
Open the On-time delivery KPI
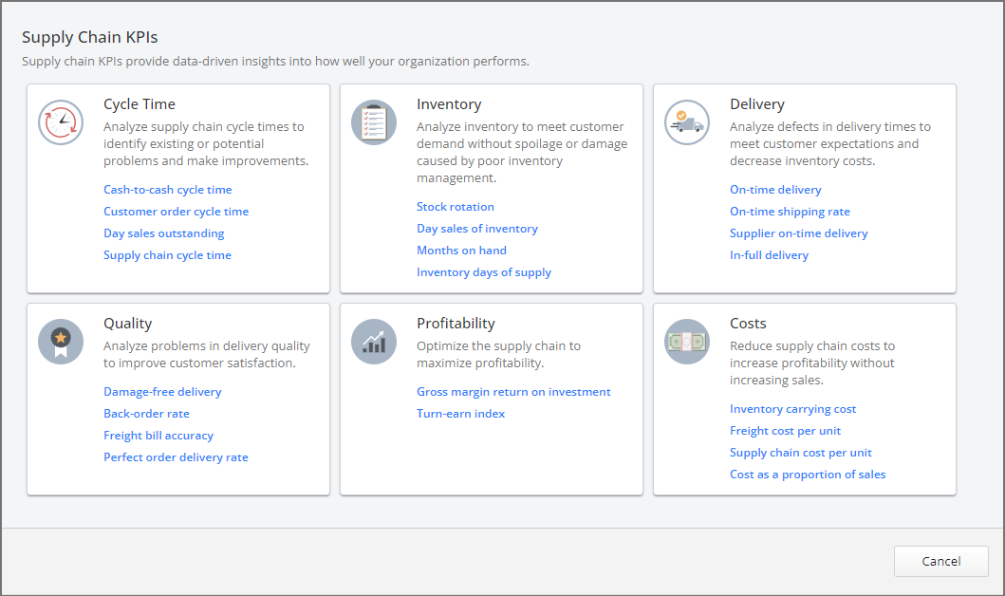point(775,189)
